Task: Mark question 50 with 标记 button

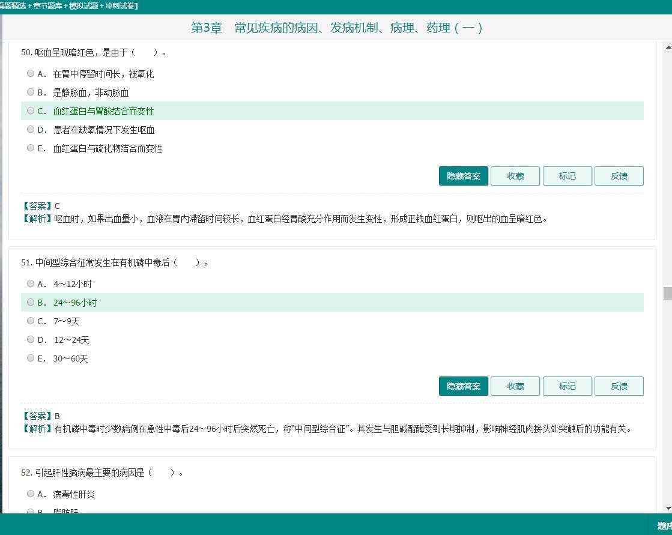Action: [x=567, y=176]
